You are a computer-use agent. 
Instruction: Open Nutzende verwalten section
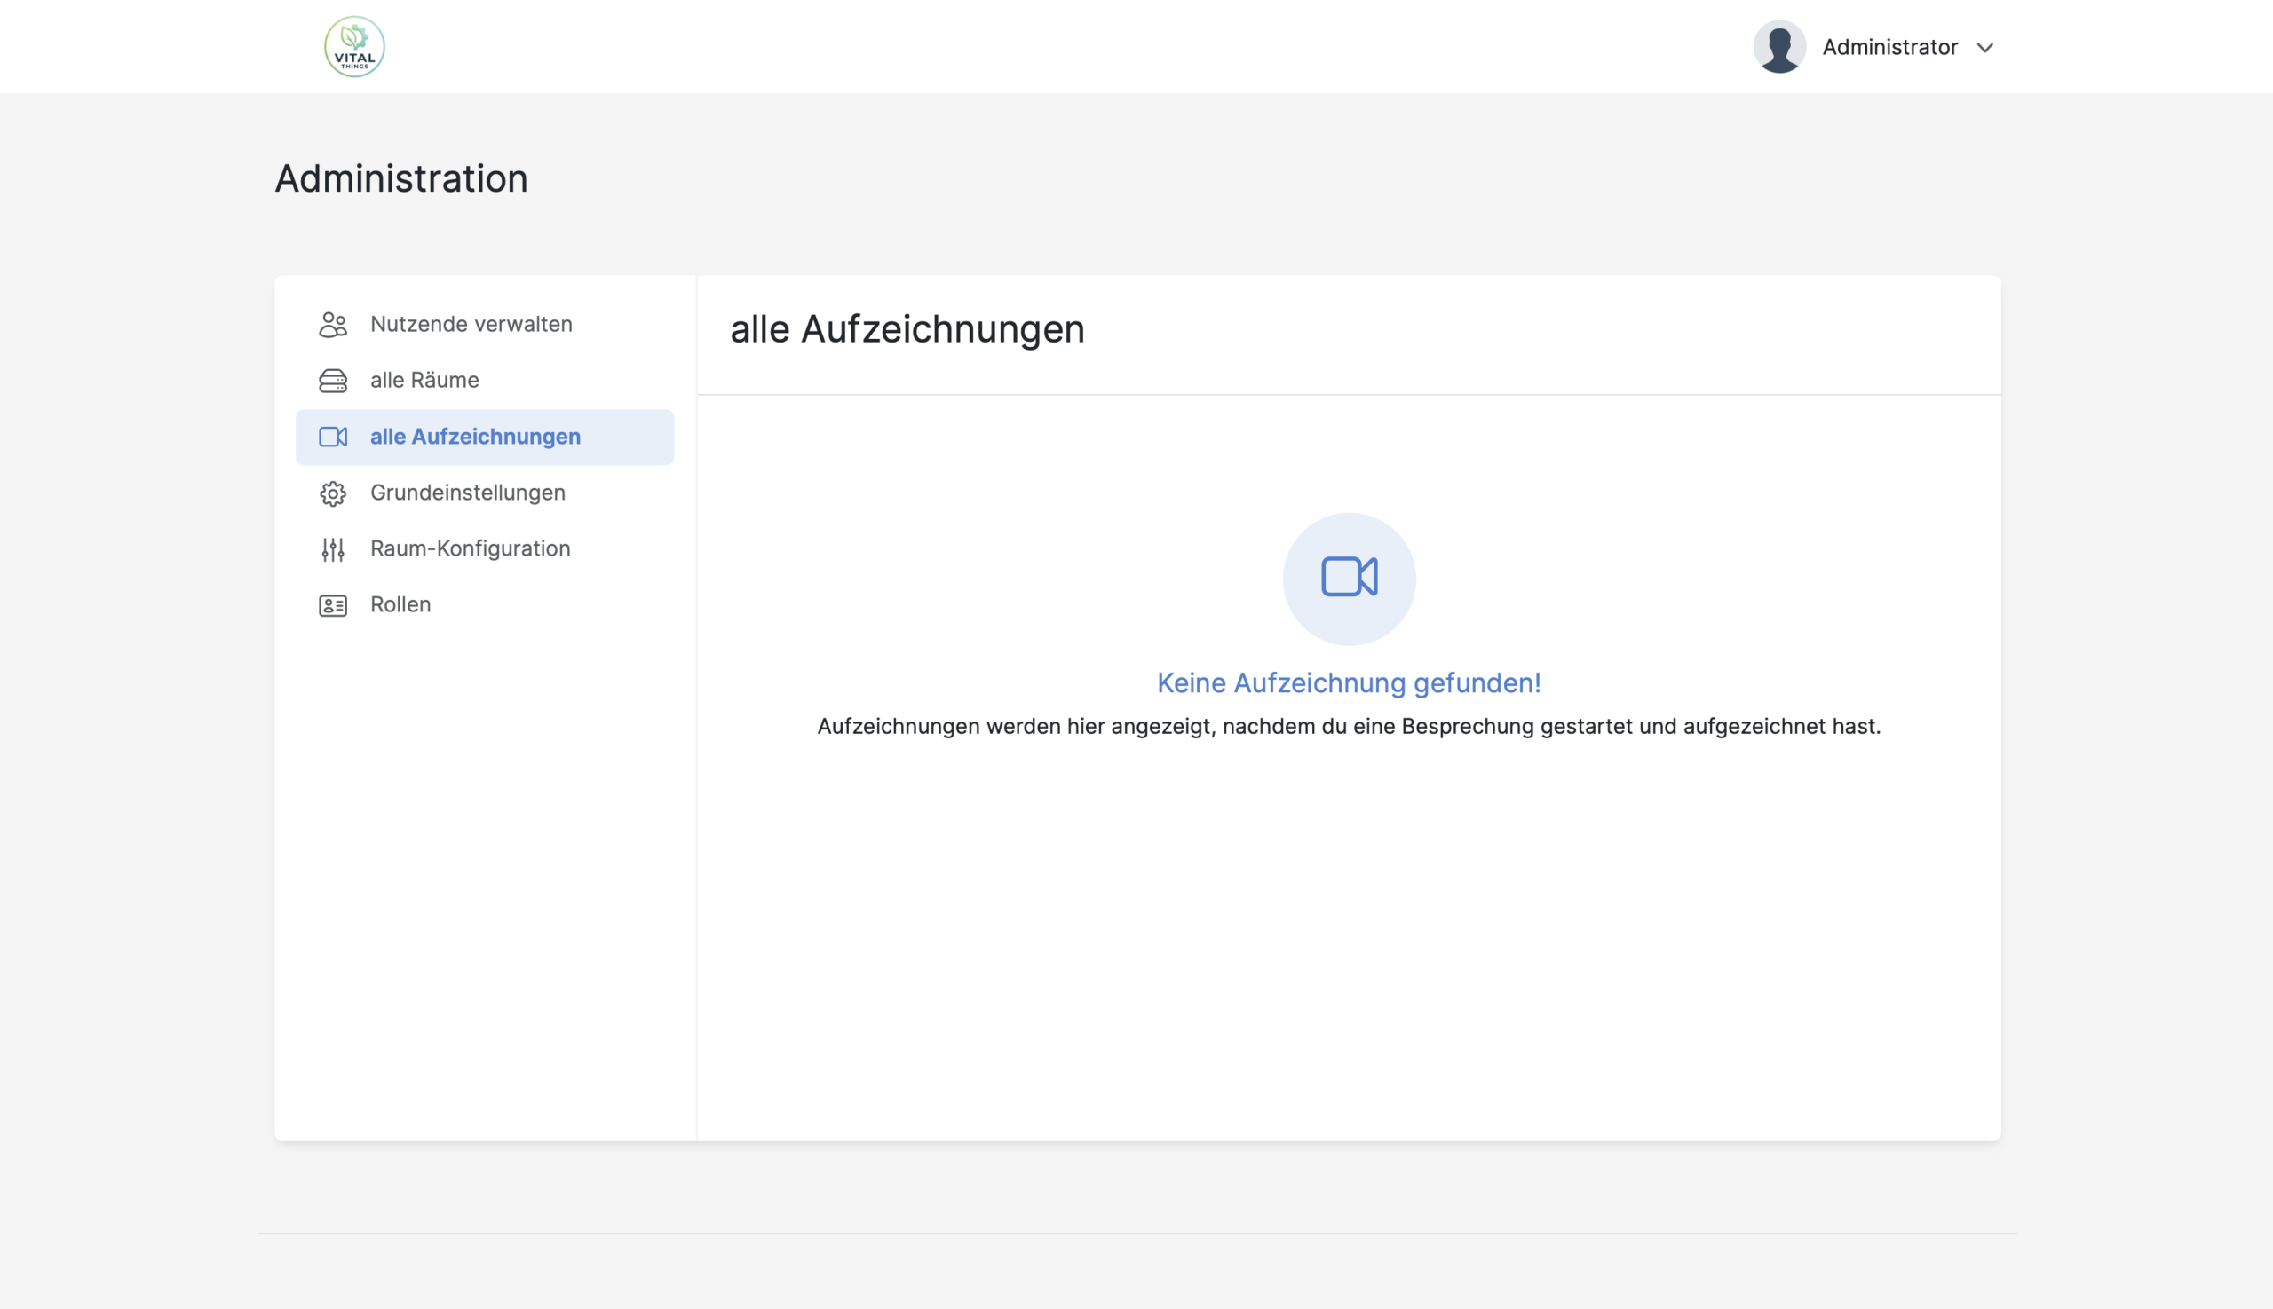coord(471,325)
